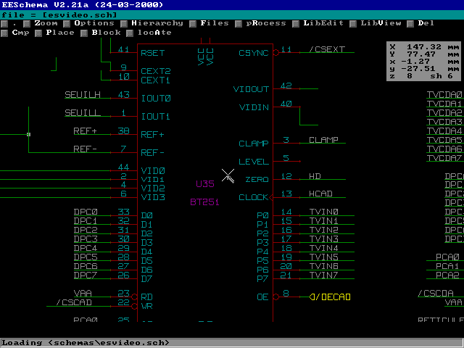The height and width of the screenshot is (348, 464).
Task: Click the TVIN4 net label
Action: [324, 248]
